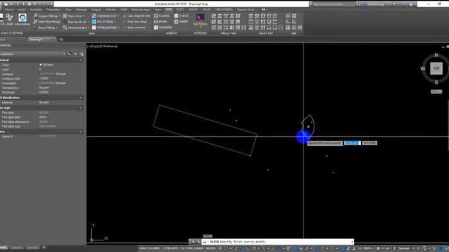The image size is (449, 252).
Task: Switch to the Express Tools ribbon tab
Action: pos(246,10)
